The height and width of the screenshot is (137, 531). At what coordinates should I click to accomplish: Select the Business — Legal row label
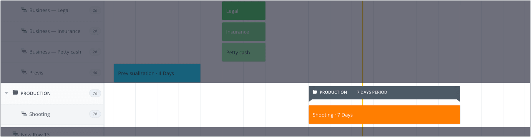point(49,10)
